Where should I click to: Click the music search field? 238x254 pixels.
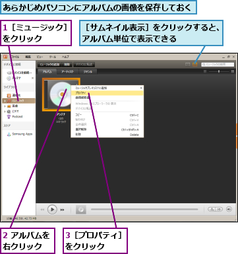tap(218, 65)
